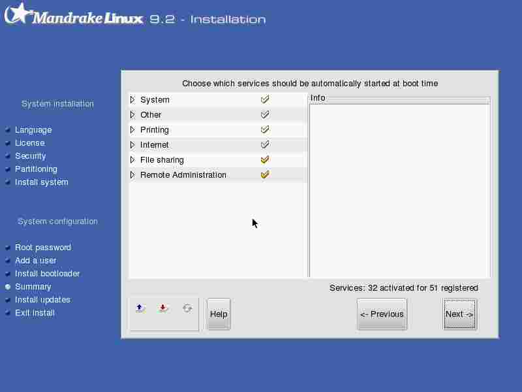This screenshot has height=392, width=522.
Task: Expand the Internet services group
Action: coord(132,144)
